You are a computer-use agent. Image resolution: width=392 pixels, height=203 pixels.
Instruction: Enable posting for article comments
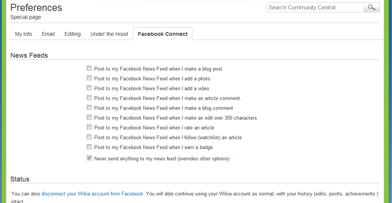[89, 98]
